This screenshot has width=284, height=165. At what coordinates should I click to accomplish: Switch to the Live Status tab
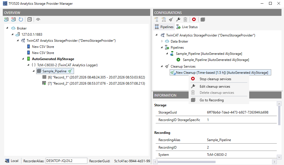(x=187, y=27)
